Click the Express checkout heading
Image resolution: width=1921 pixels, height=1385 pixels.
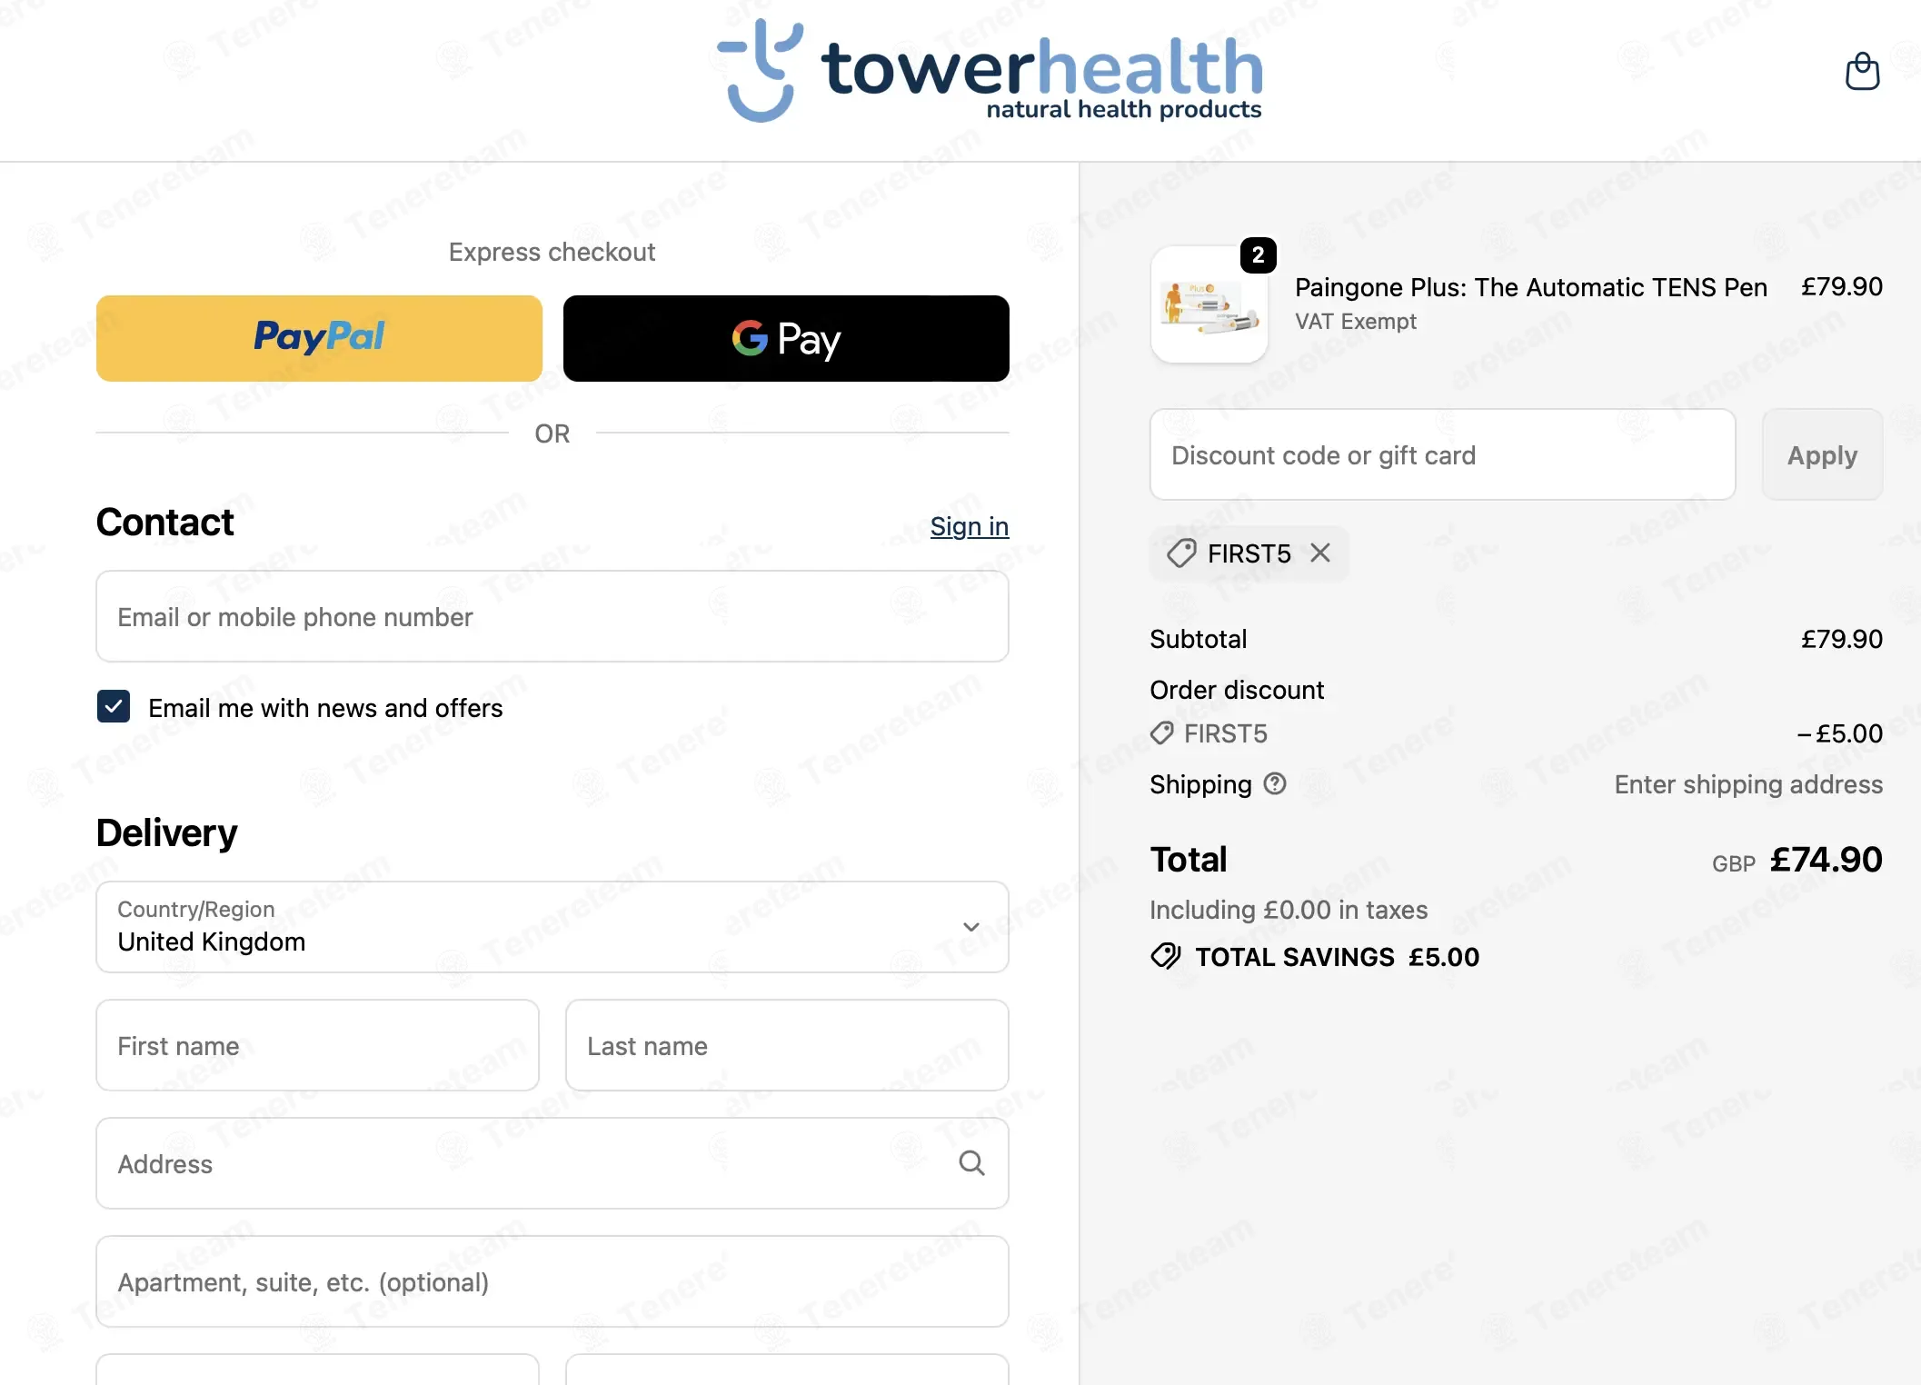coord(552,252)
